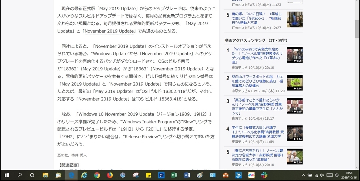Open the Windows Start menu
Image resolution: width=360 pixels, height=181 pixels.
(7, 175)
